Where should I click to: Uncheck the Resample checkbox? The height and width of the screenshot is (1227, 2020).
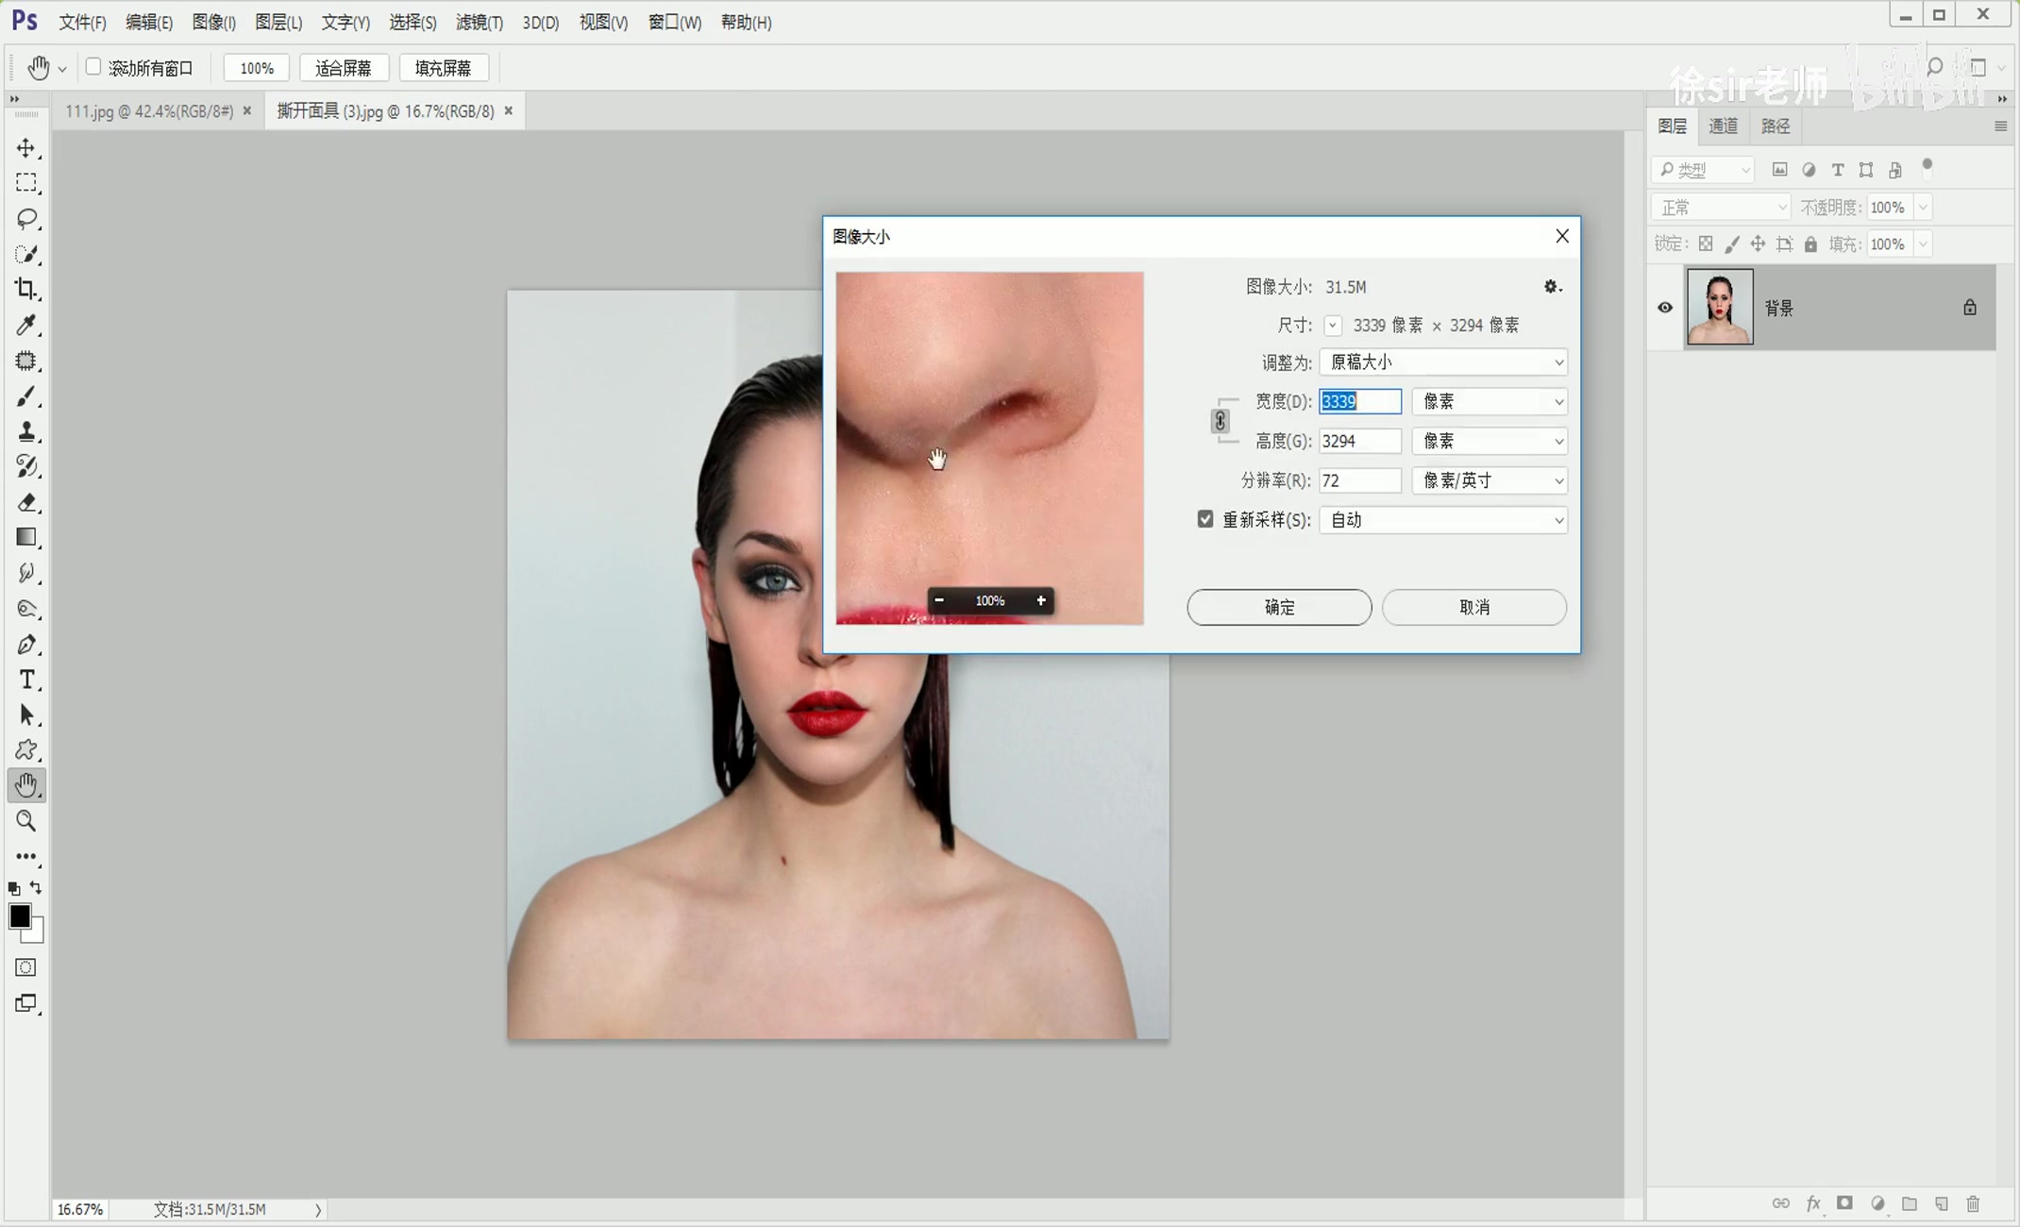(1205, 519)
